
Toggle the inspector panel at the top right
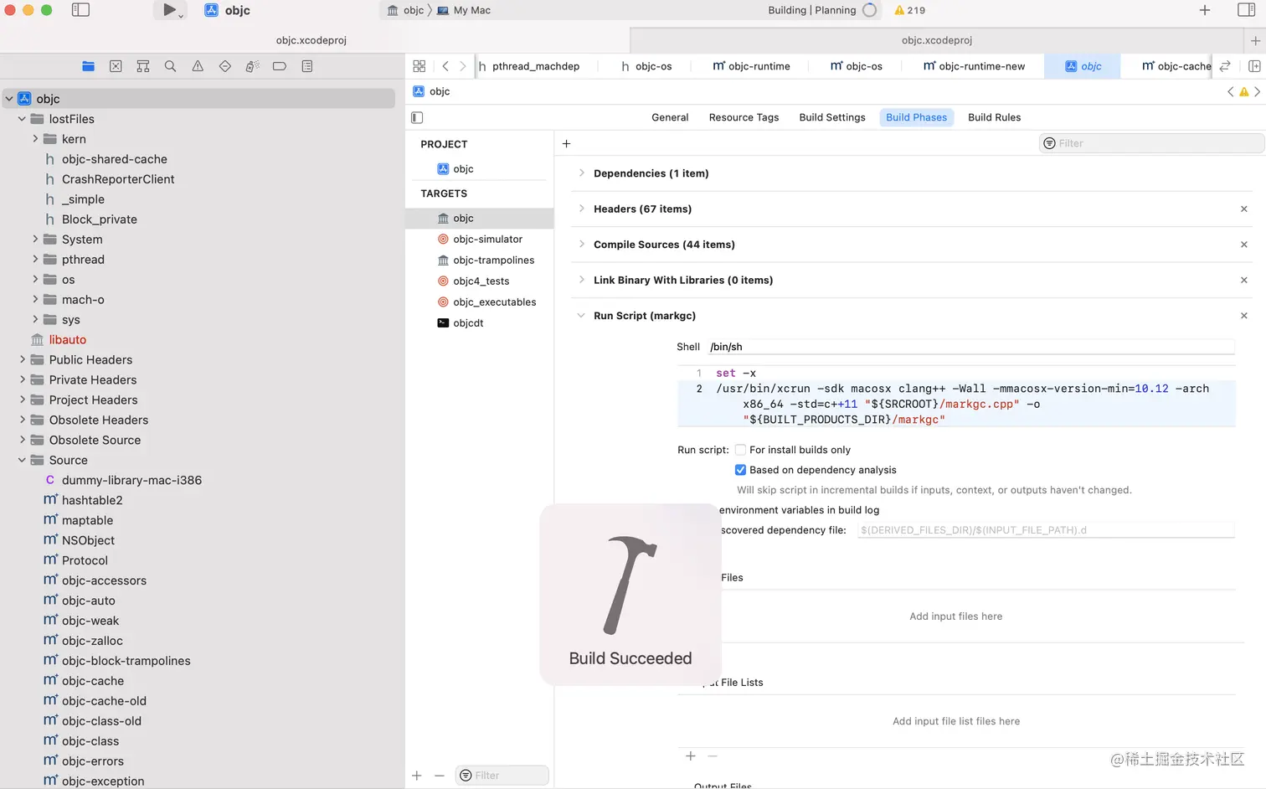[1246, 10]
